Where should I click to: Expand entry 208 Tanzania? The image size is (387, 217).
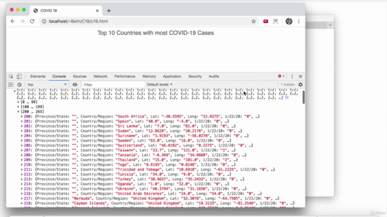[22, 156]
